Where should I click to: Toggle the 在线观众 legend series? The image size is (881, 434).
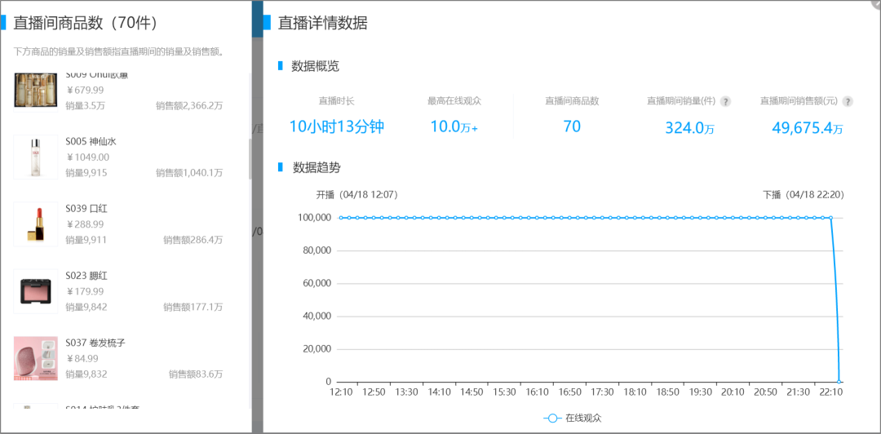[x=573, y=418]
